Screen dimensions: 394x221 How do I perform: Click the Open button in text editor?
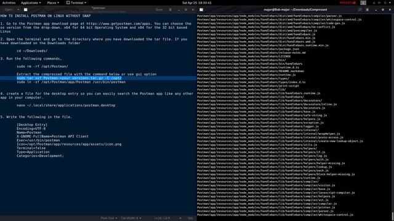8,10
